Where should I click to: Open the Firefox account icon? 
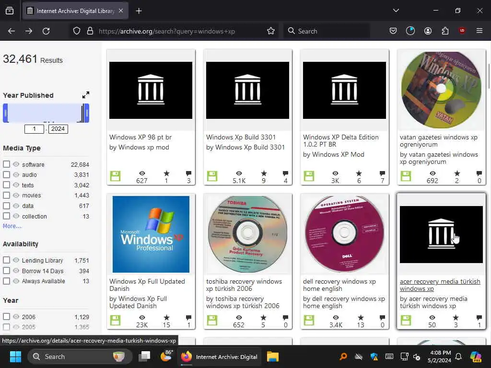[x=428, y=31]
